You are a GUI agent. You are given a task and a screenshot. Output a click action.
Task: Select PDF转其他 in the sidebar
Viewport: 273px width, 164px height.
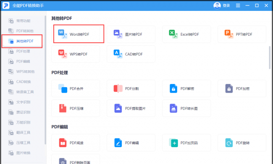click(x=23, y=31)
